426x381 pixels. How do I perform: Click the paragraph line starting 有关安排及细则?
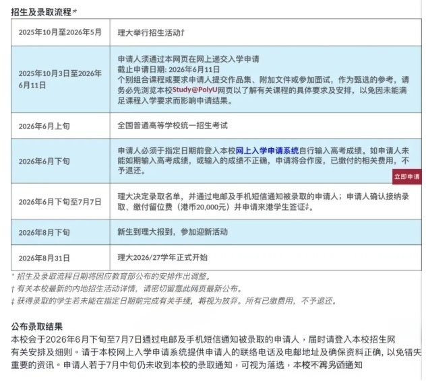(x=216, y=352)
